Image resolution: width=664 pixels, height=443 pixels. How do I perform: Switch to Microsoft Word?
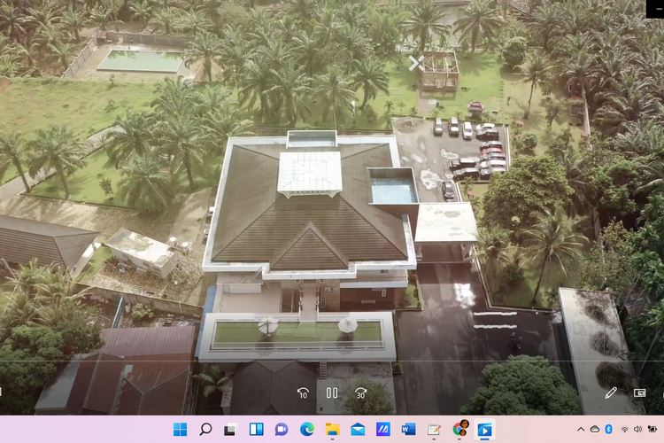(408, 430)
